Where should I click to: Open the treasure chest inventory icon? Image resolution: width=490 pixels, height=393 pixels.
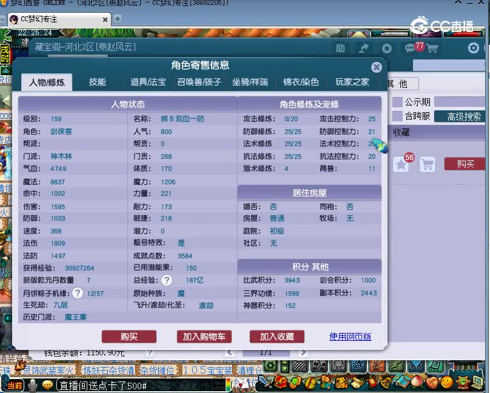[280, 381]
